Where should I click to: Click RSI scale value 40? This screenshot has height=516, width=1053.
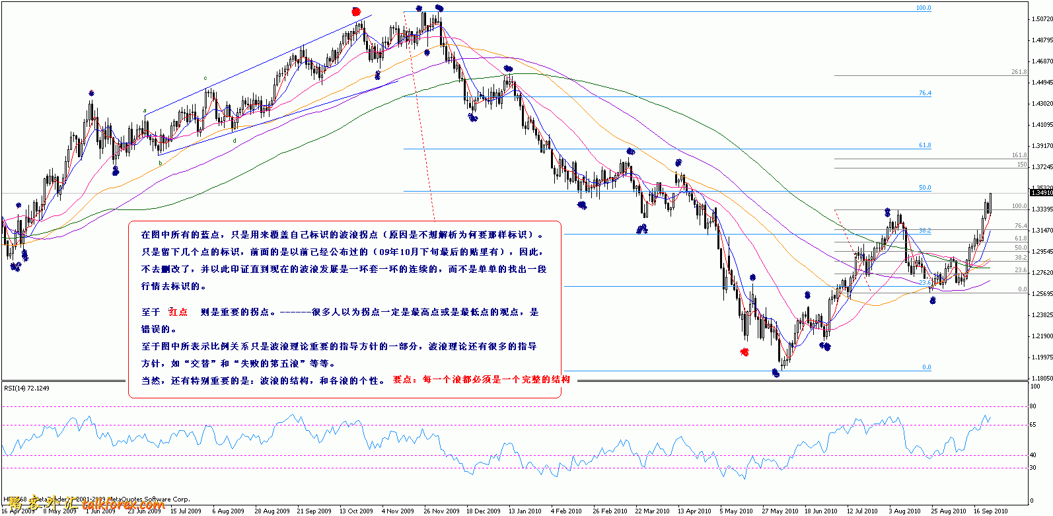pyautogui.click(x=1033, y=455)
